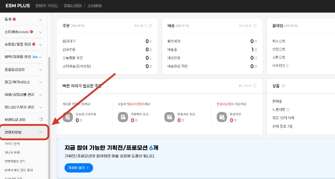Expand the 스타배송(도착보장) sidebar chevron
Image resolution: width=335 pixels, height=179 pixels.
40,32
